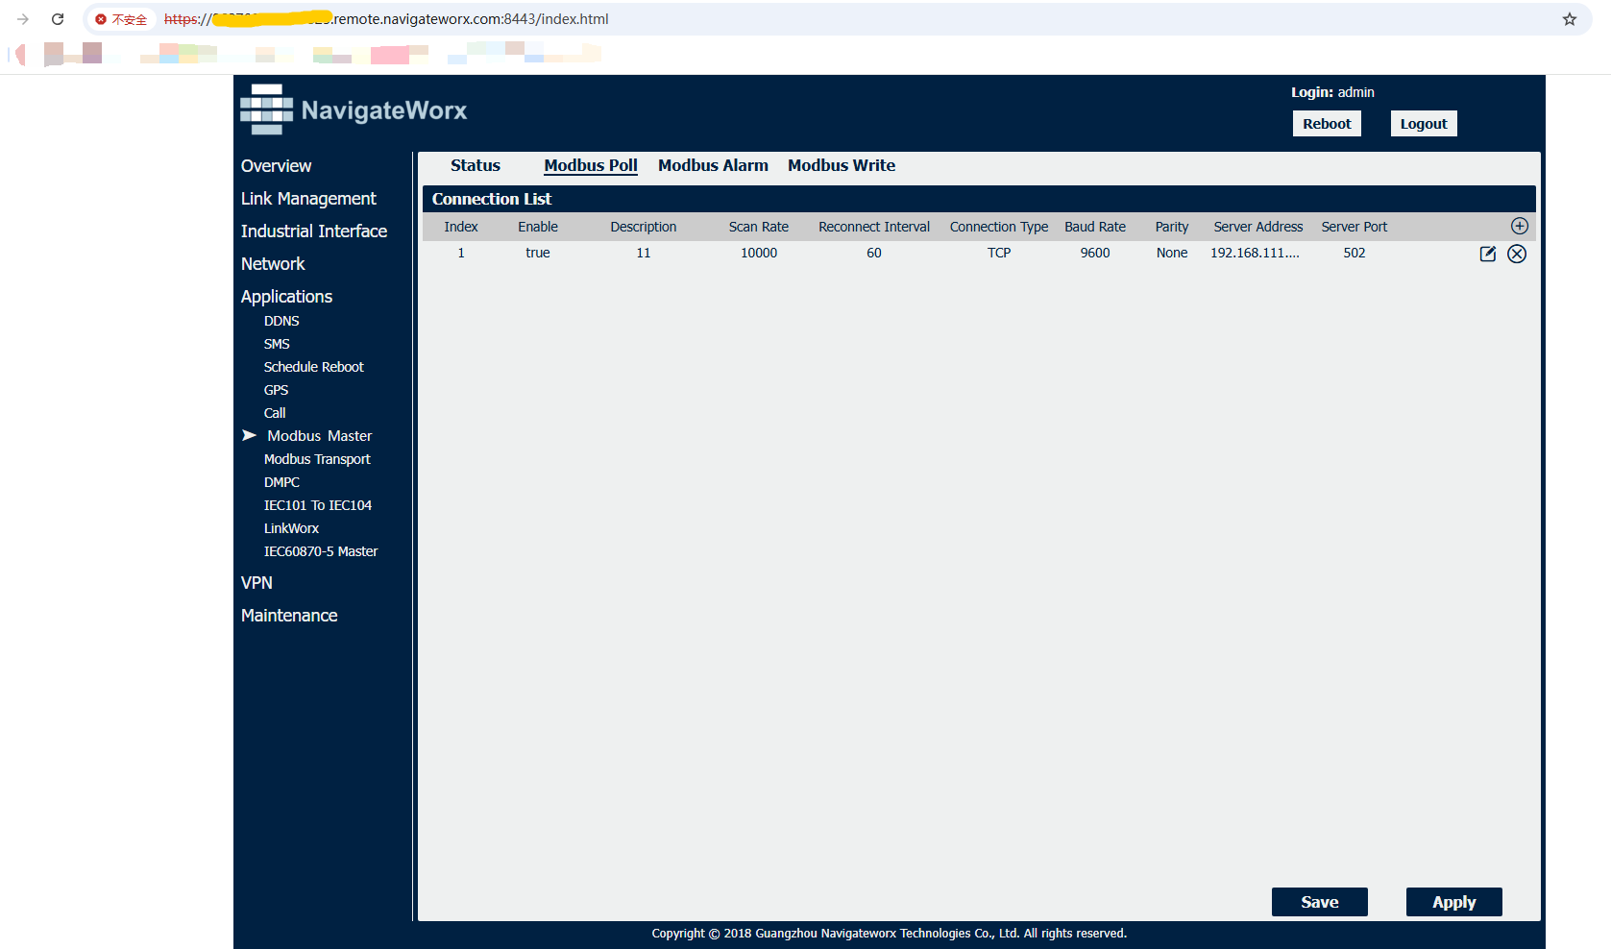Reload the page in browser
This screenshot has width=1611, height=949.
58,19
